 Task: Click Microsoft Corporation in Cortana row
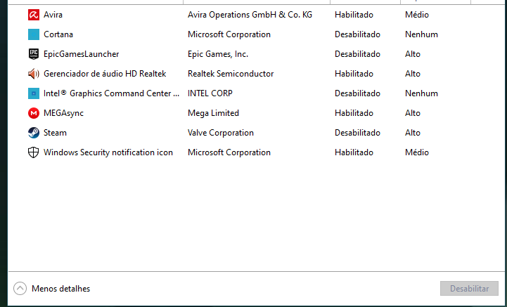pos(229,34)
